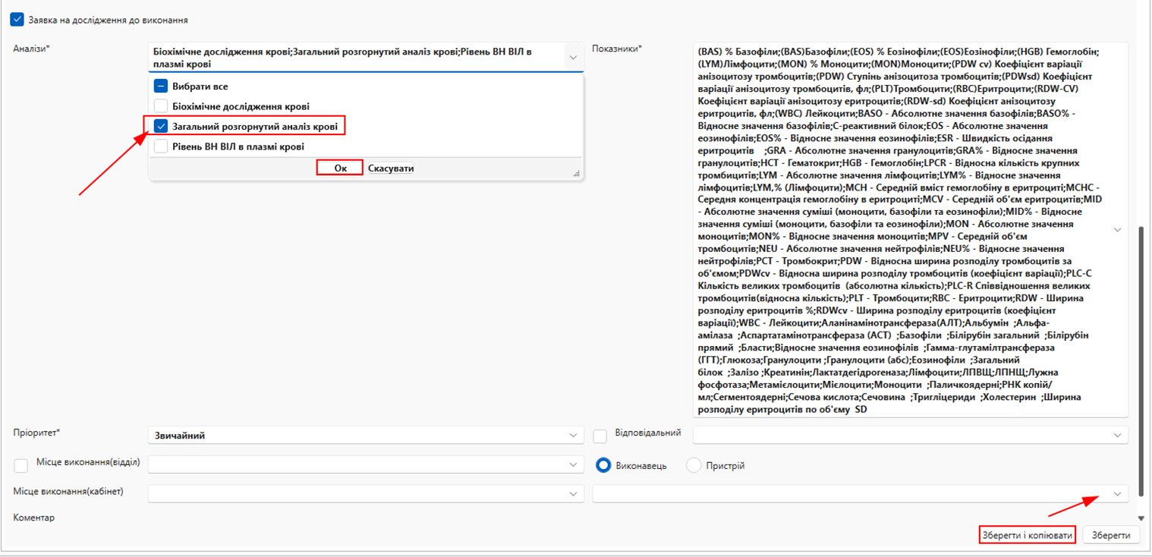Toggle the 'Заявка на дослідження до виконання' checkbox
The image size is (1152, 557).
tap(17, 20)
